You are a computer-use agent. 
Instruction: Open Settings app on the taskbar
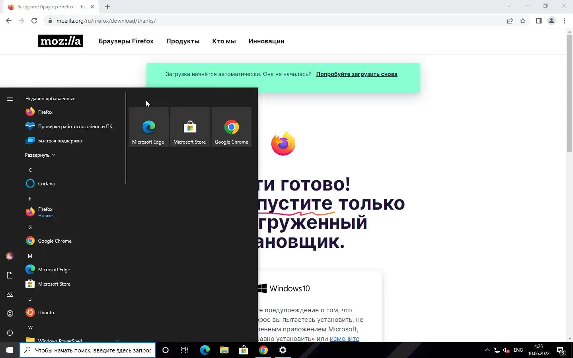coord(283,350)
